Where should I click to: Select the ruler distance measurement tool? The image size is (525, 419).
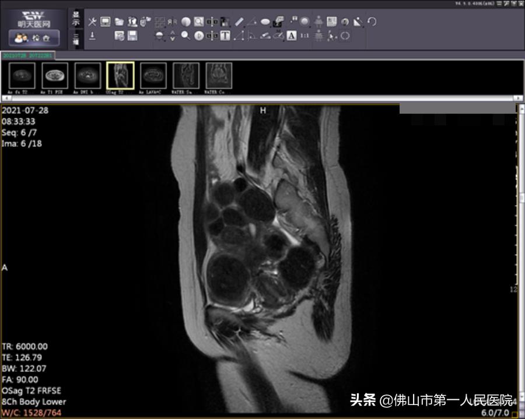[239, 22]
